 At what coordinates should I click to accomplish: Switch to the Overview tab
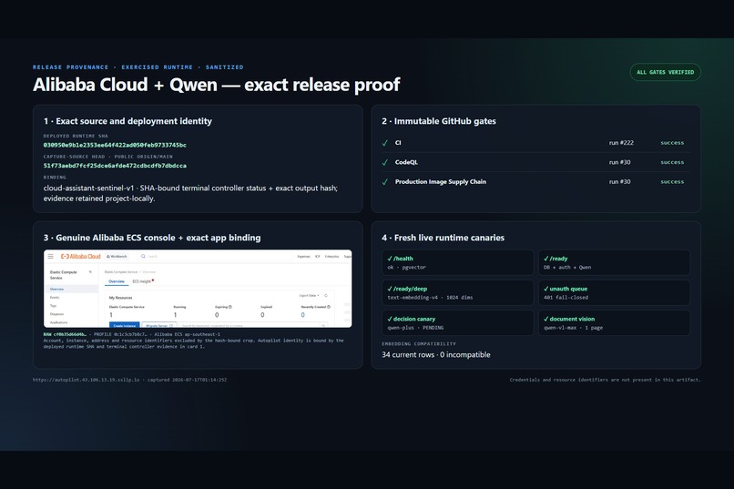coord(117,281)
